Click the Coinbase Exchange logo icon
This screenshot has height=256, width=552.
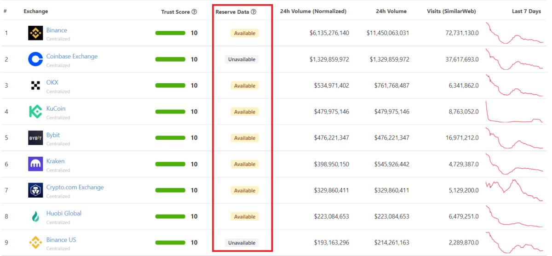pyautogui.click(x=35, y=59)
